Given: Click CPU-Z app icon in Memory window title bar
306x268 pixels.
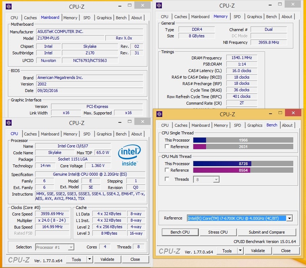Looking at the screenshot, I should [x=159, y=5].
